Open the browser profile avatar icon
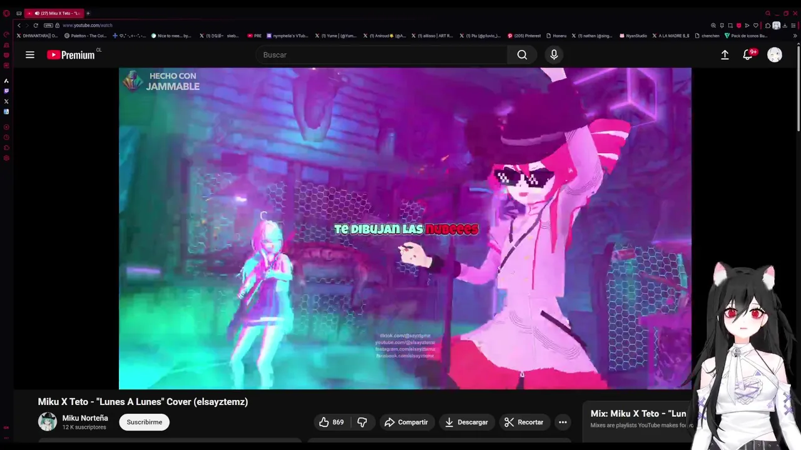801x450 pixels. [777, 26]
